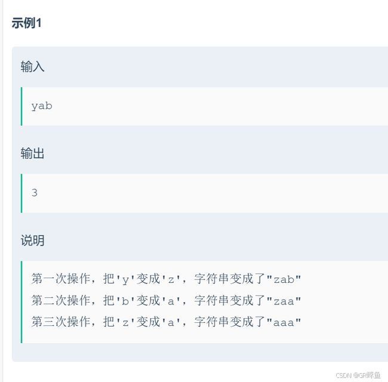Click the "zab" string in explanation
The image size is (388, 382).
(284, 279)
